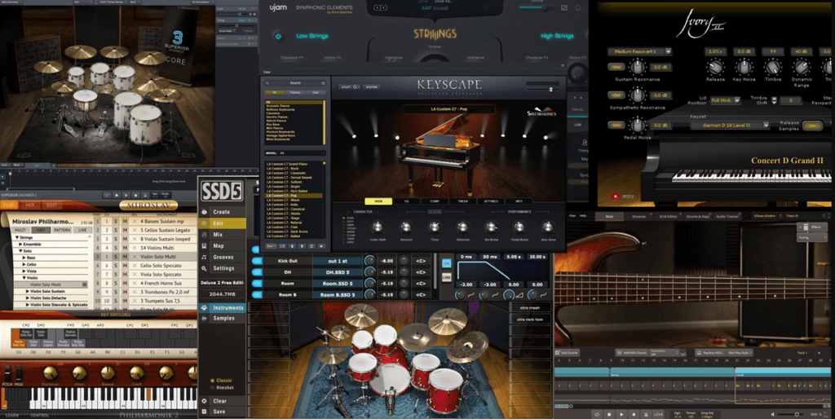
Task: Switch to the COMP tab in Keyscape
Action: point(435,201)
